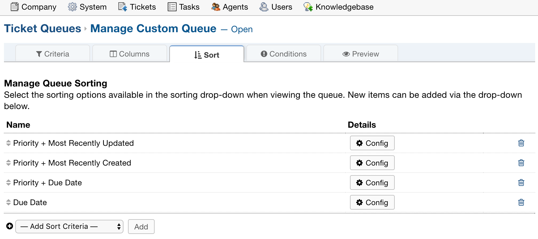Remove Priority + Due Date using trash icon

coord(522,182)
